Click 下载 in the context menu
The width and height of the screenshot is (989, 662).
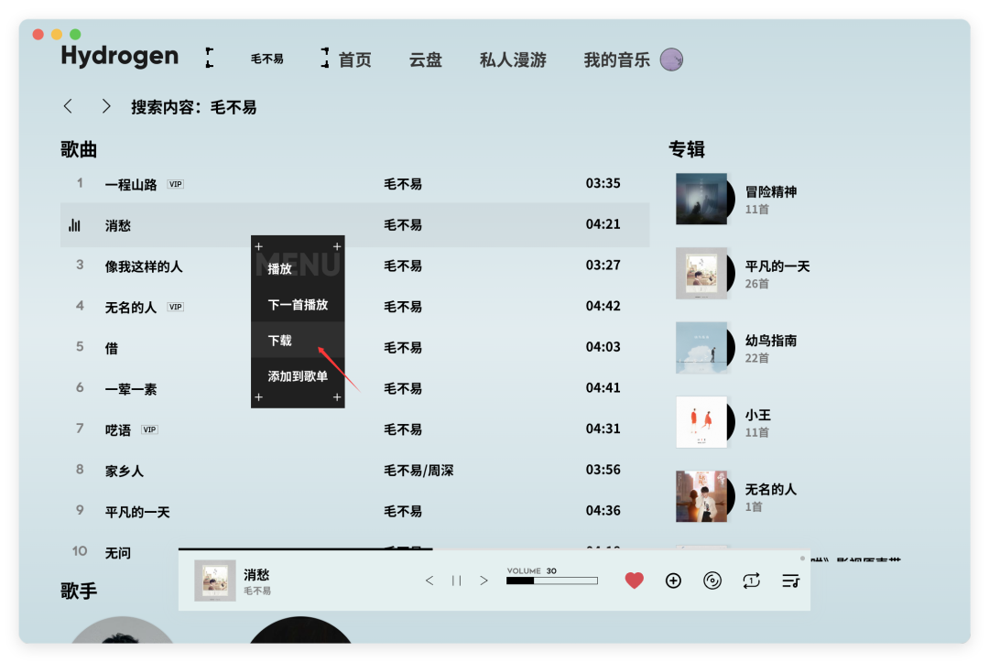[298, 341]
